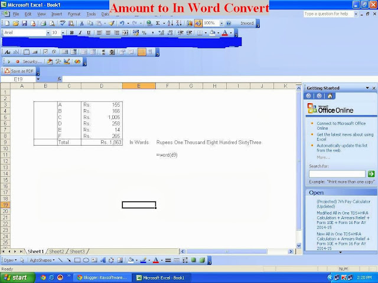Click the Save as PDF toolbar button
The width and height of the screenshot is (378, 283).
(19, 71)
